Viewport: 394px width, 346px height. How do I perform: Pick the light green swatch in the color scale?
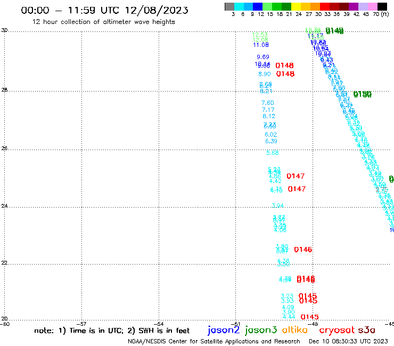tap(268, 6)
